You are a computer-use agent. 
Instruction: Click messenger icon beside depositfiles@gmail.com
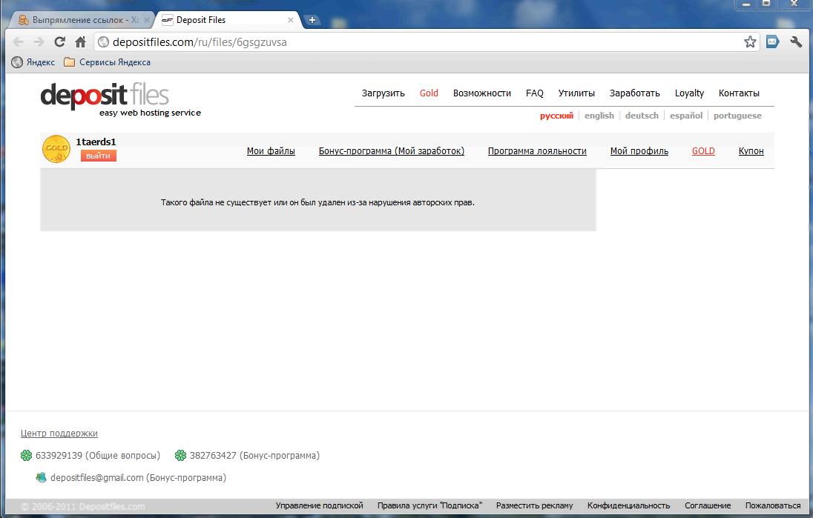tap(41, 477)
